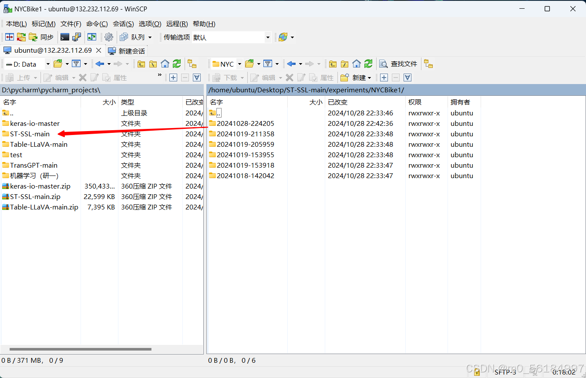This screenshot has width=586, height=378.
Task: Go to parent directory in local panel
Action: pos(141,64)
